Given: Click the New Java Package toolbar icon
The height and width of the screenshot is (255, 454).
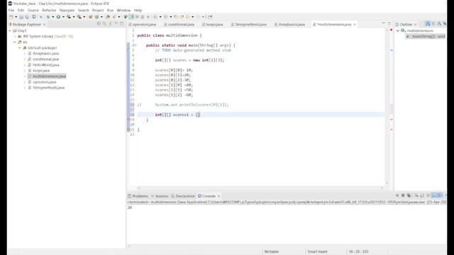Looking at the screenshot, I should tap(91, 17).
